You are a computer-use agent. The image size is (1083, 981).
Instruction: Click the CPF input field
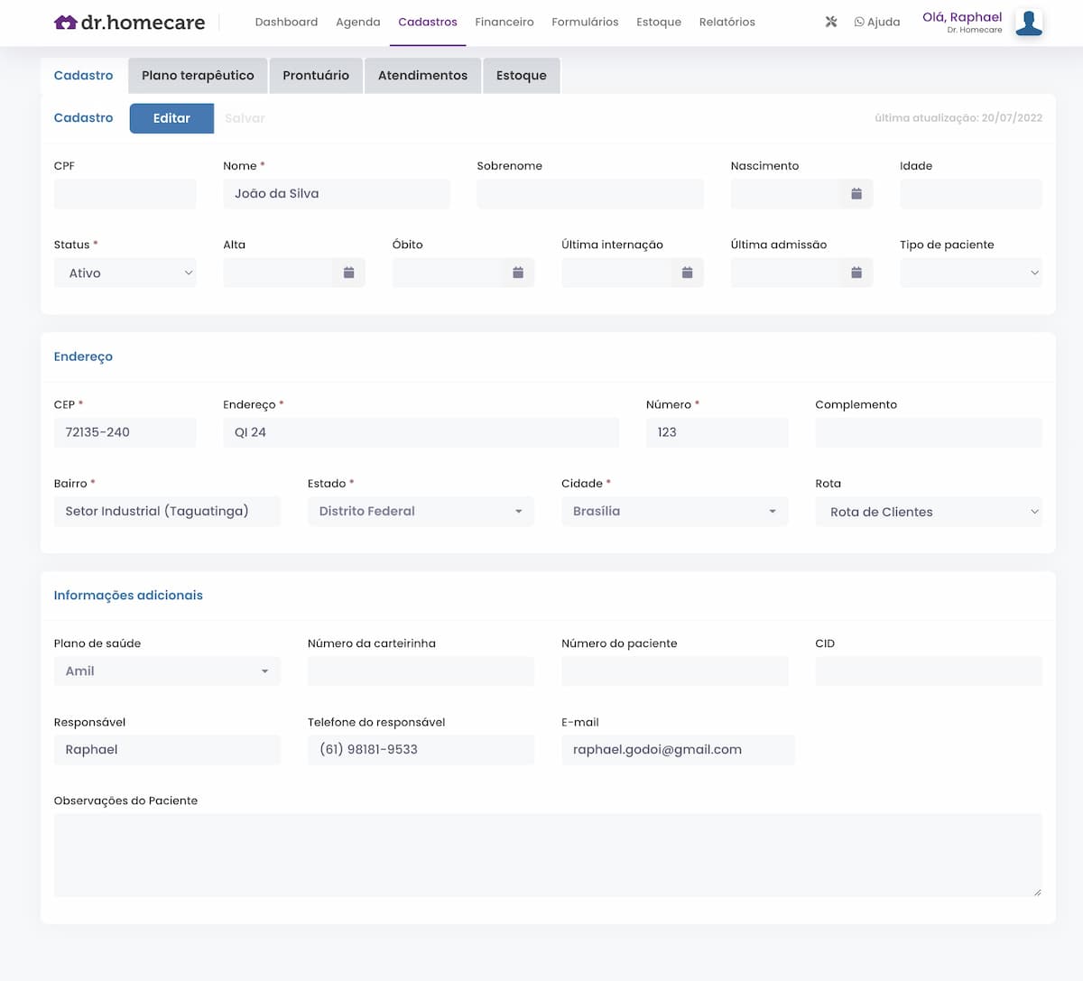pyautogui.click(x=125, y=194)
